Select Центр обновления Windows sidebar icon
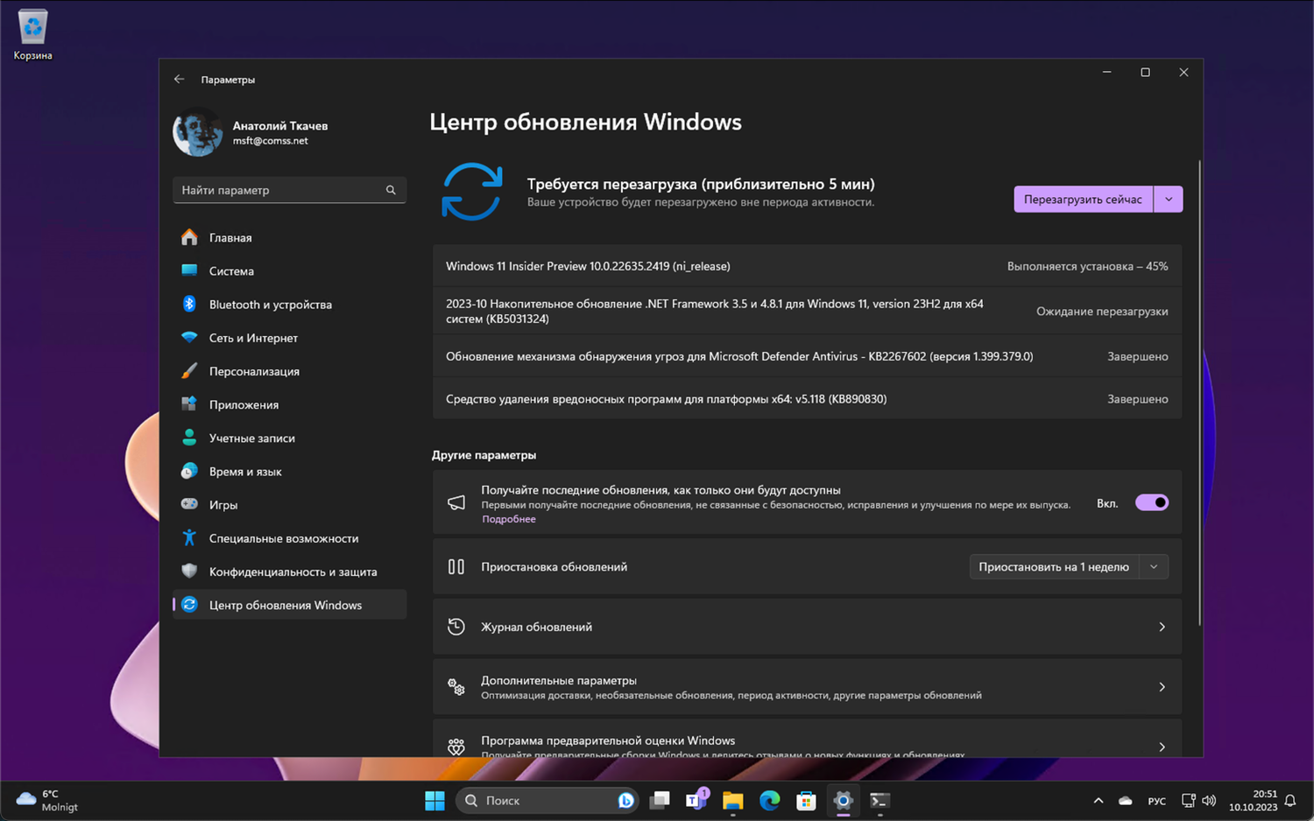 (189, 605)
